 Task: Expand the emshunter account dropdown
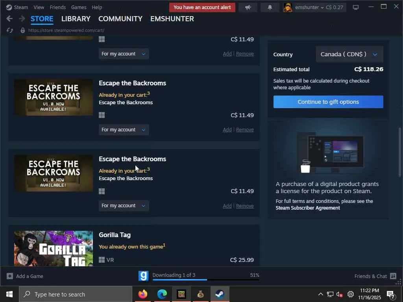309,7
